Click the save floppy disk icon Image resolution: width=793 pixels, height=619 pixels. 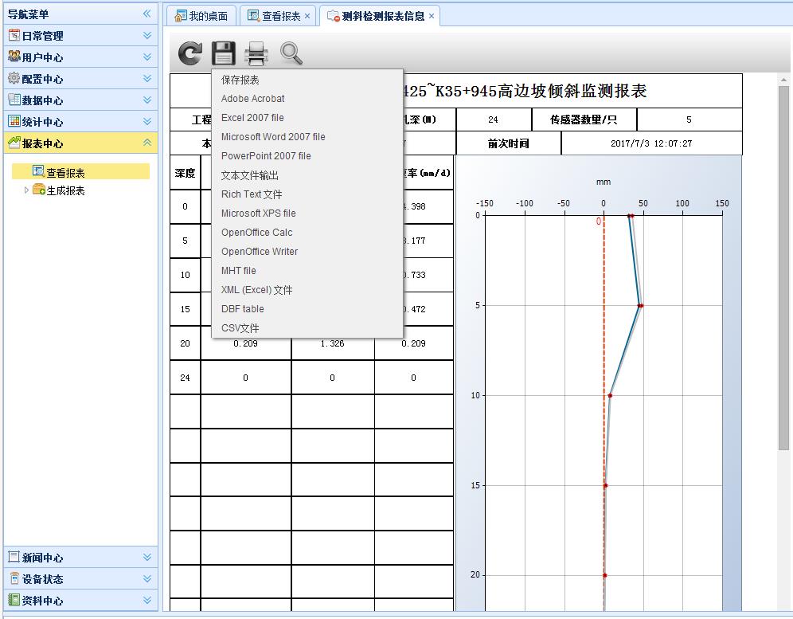pyautogui.click(x=223, y=53)
